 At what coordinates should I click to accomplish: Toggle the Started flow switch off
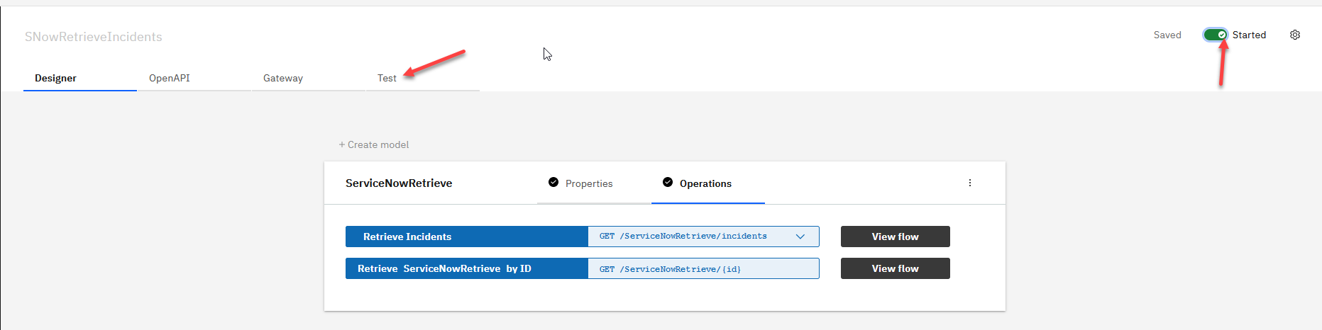(1216, 35)
